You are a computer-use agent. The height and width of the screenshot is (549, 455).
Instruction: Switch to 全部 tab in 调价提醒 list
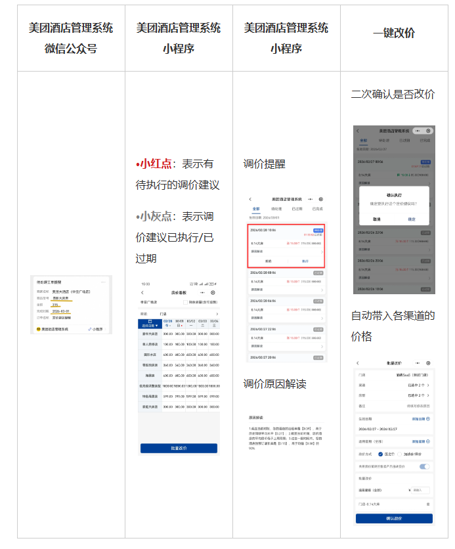(256, 209)
